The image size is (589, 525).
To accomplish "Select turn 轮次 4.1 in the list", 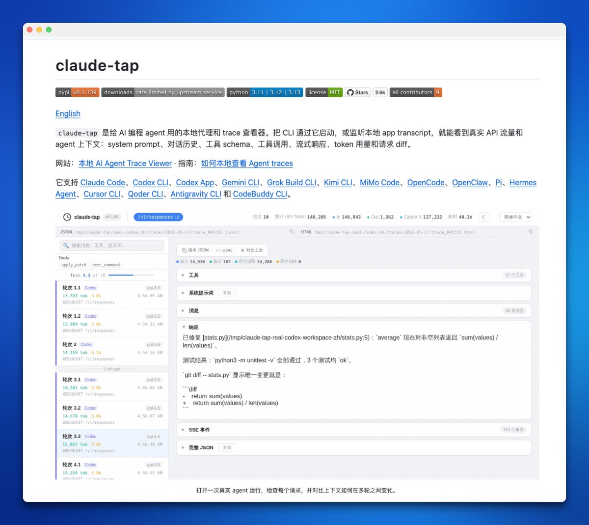I will point(112,469).
